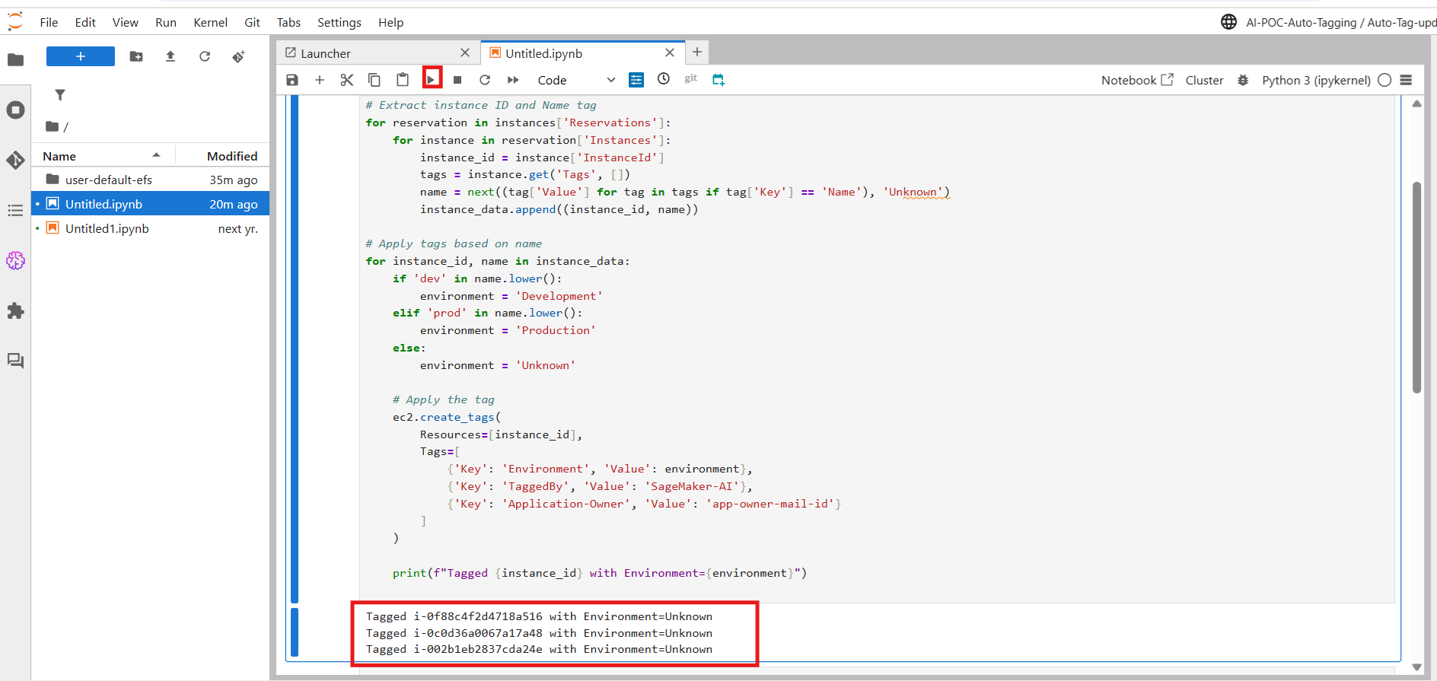Click the git toolbar button

691,78
